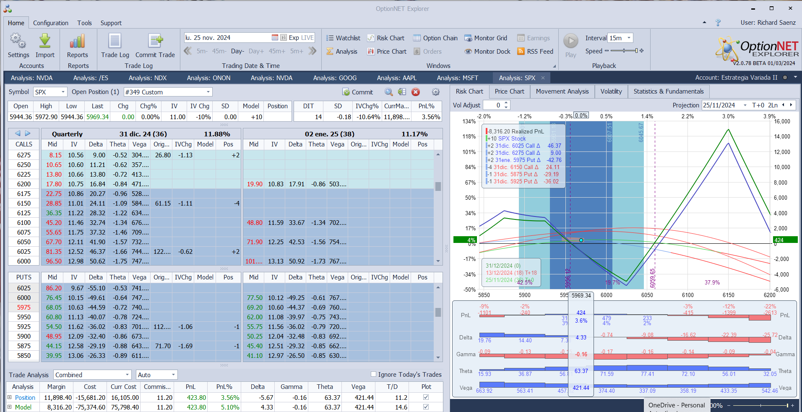The image size is (802, 412).
Task: Click the Import accounts icon
Action: point(45,42)
